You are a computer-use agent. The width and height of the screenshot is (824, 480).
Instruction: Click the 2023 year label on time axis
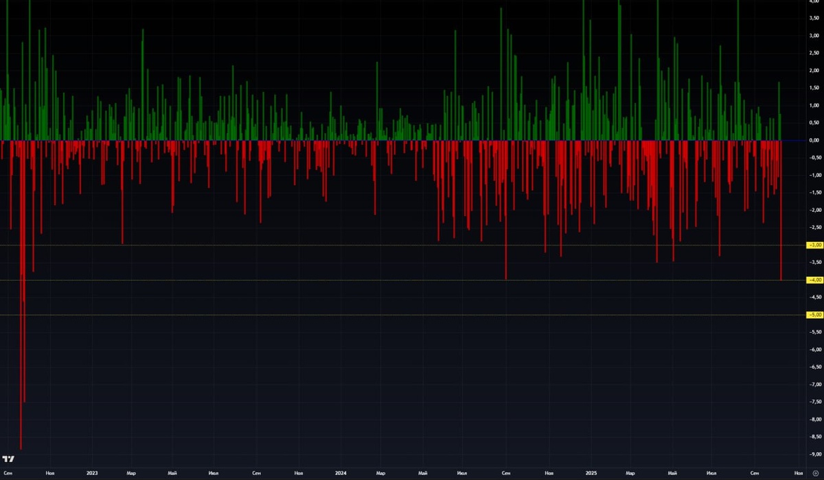tap(92, 473)
